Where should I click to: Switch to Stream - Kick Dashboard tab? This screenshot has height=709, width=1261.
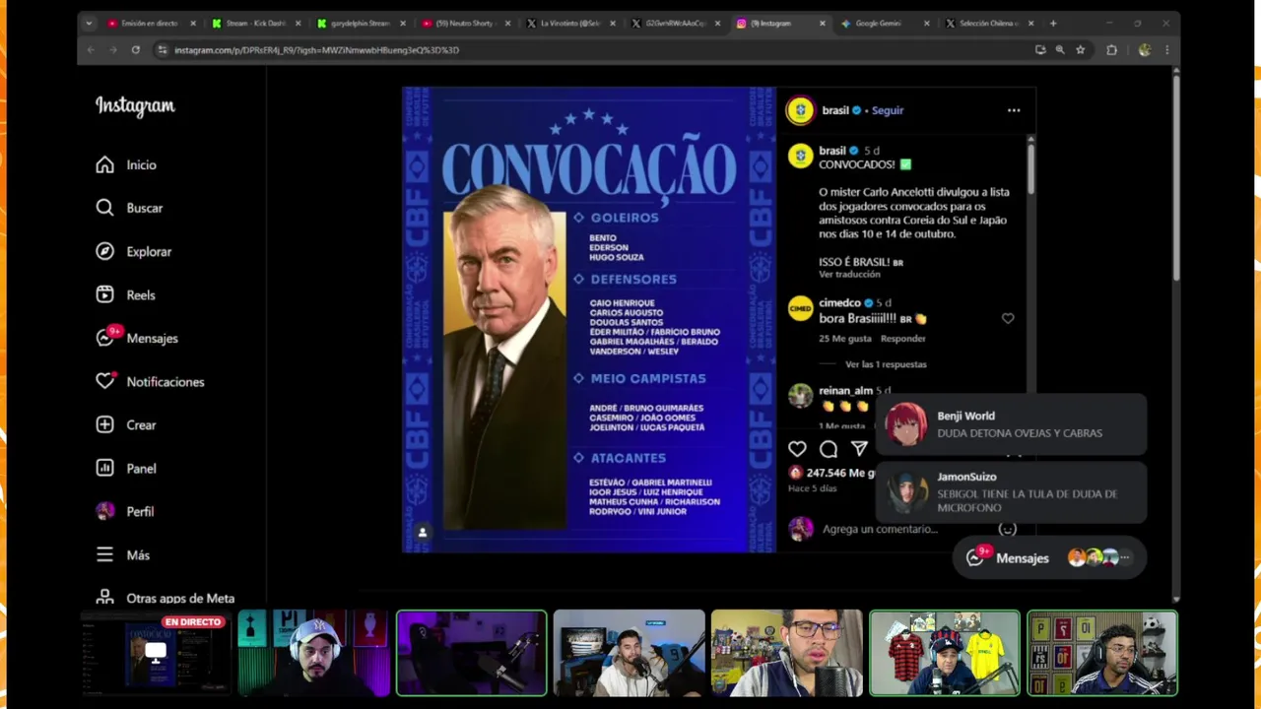click(256, 23)
